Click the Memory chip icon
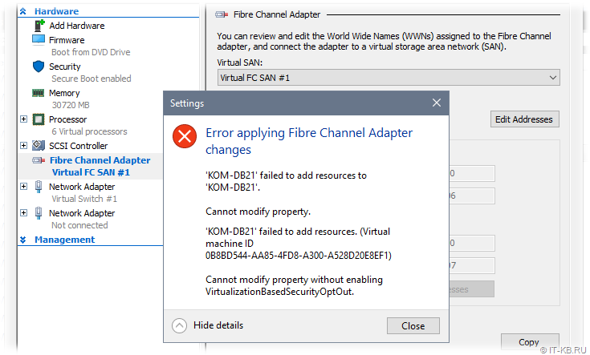Image resolution: width=590 pixels, height=355 pixels. [38, 93]
